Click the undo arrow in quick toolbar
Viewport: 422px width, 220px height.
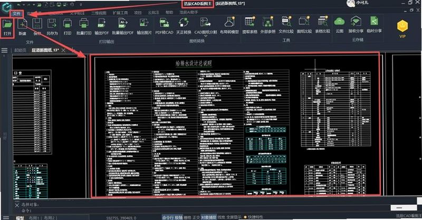tap(18, 5)
